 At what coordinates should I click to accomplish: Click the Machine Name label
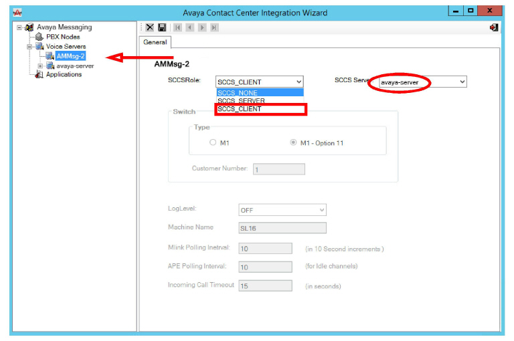(x=191, y=227)
